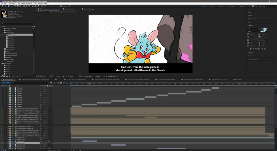
Task: Select the Rectangle shape tool
Action: pos(24,6)
